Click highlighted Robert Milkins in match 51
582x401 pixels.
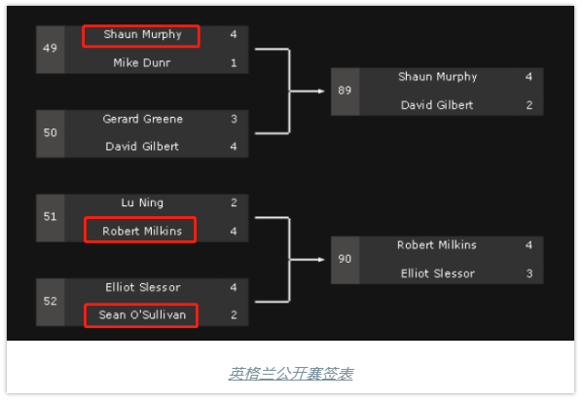click(x=142, y=231)
